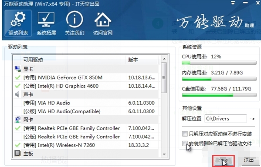Click the scroll up arrow of driver list
Image resolution: width=261 pixels, height=167 pixels.
[164, 59]
